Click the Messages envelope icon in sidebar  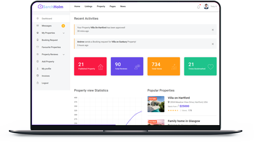click(x=38, y=26)
